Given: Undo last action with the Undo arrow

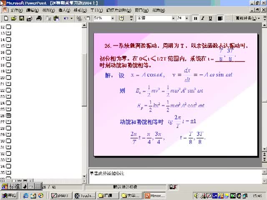Looking at the screenshot, I should coord(66,18).
